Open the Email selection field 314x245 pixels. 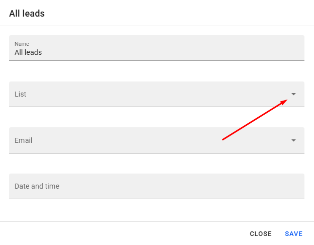click(x=151, y=140)
